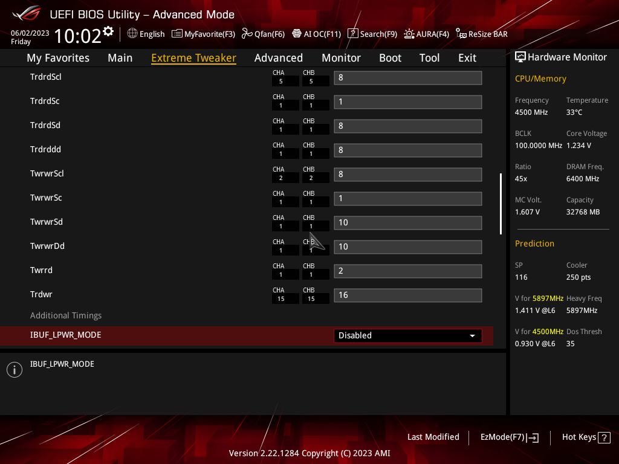Image resolution: width=619 pixels, height=464 pixels.
Task: Click the Trdwr value field
Action: [x=408, y=295]
